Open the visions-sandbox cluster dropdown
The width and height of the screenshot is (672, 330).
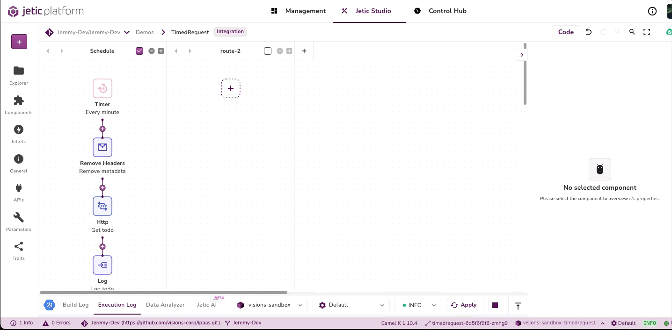pyautogui.click(x=269, y=305)
